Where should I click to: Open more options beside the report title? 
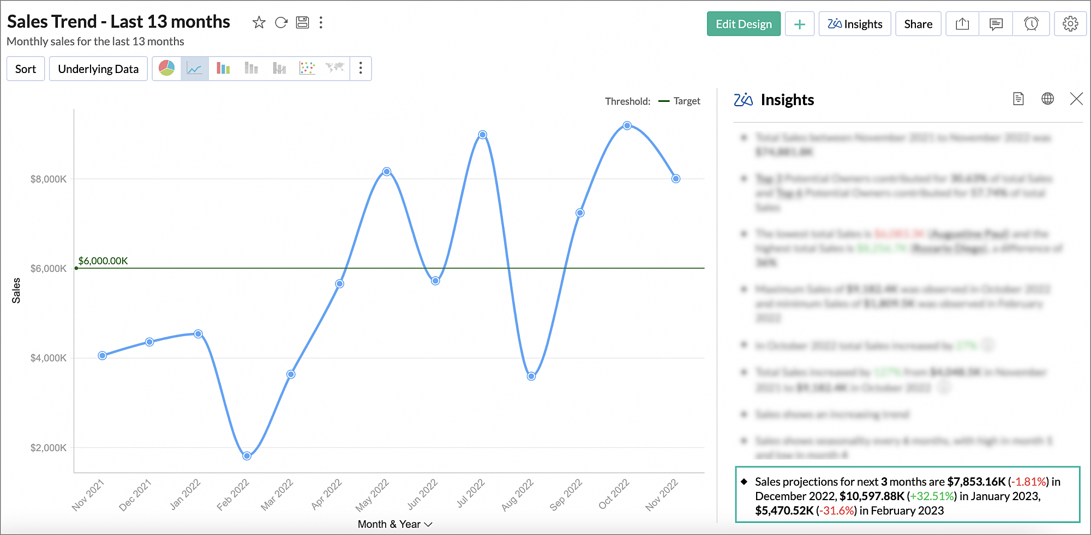click(321, 22)
